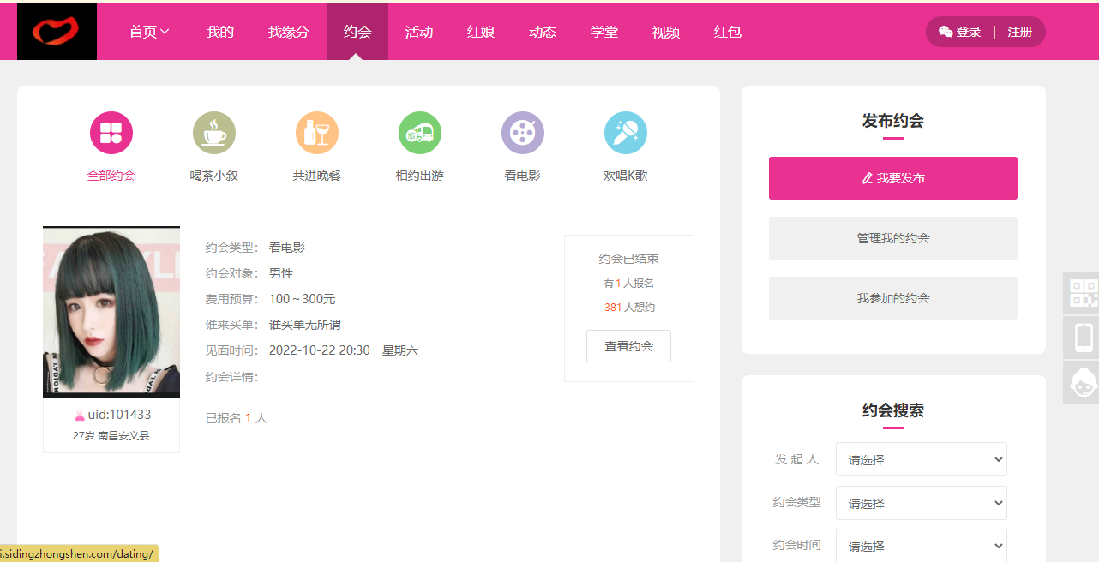Pick the 欢唱K歌 microphone icon
This screenshot has width=1099, height=562.
[626, 133]
